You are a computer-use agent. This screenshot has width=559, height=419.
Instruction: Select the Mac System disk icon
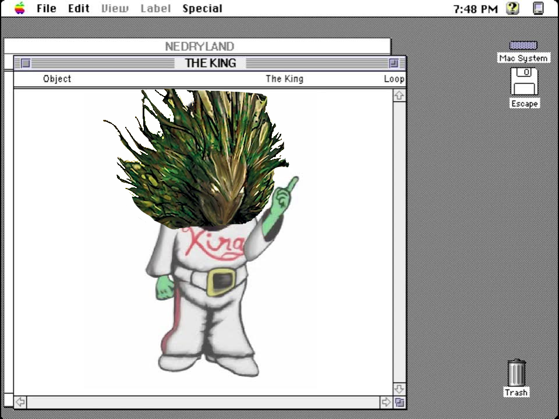click(x=523, y=45)
